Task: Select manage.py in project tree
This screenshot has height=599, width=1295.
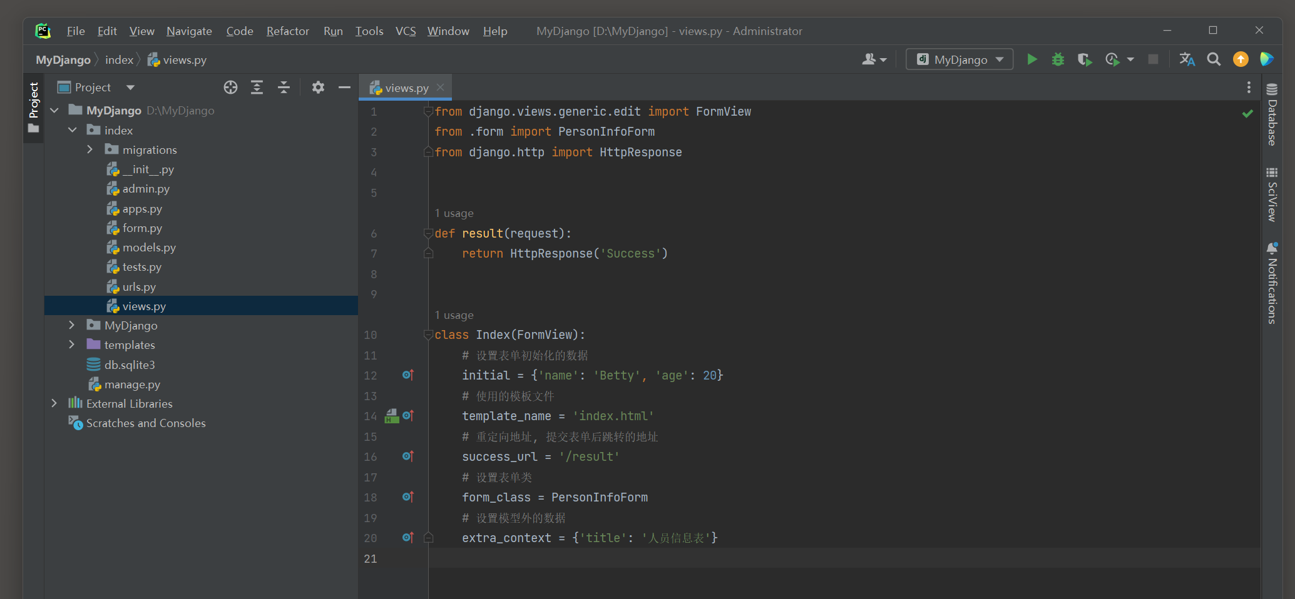Action: [x=132, y=385]
